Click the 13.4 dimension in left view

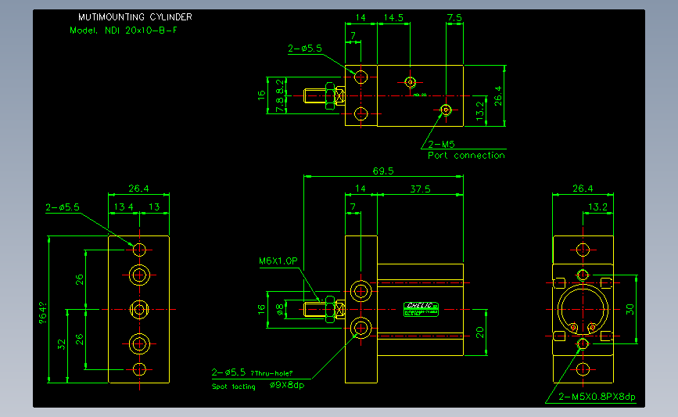124,207
